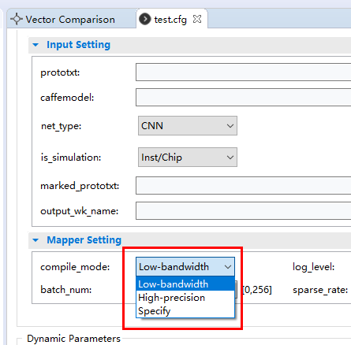The height and width of the screenshot is (345, 351).
Task: Collapse the Mapper Setting section
Action: coord(35,240)
